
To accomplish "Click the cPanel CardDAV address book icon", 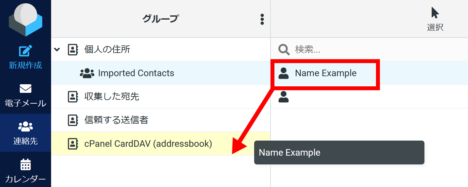I will [x=73, y=144].
